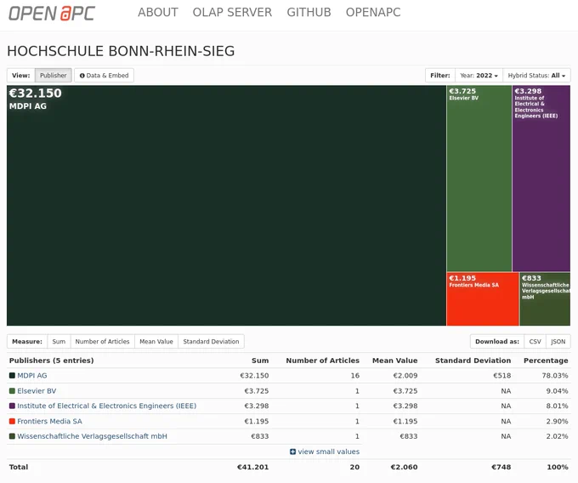
Task: Open the Frontiers Media SA table link
Action: 49,421
